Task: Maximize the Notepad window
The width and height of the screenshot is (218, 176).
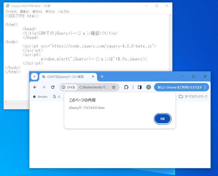Action: (x=157, y=6)
